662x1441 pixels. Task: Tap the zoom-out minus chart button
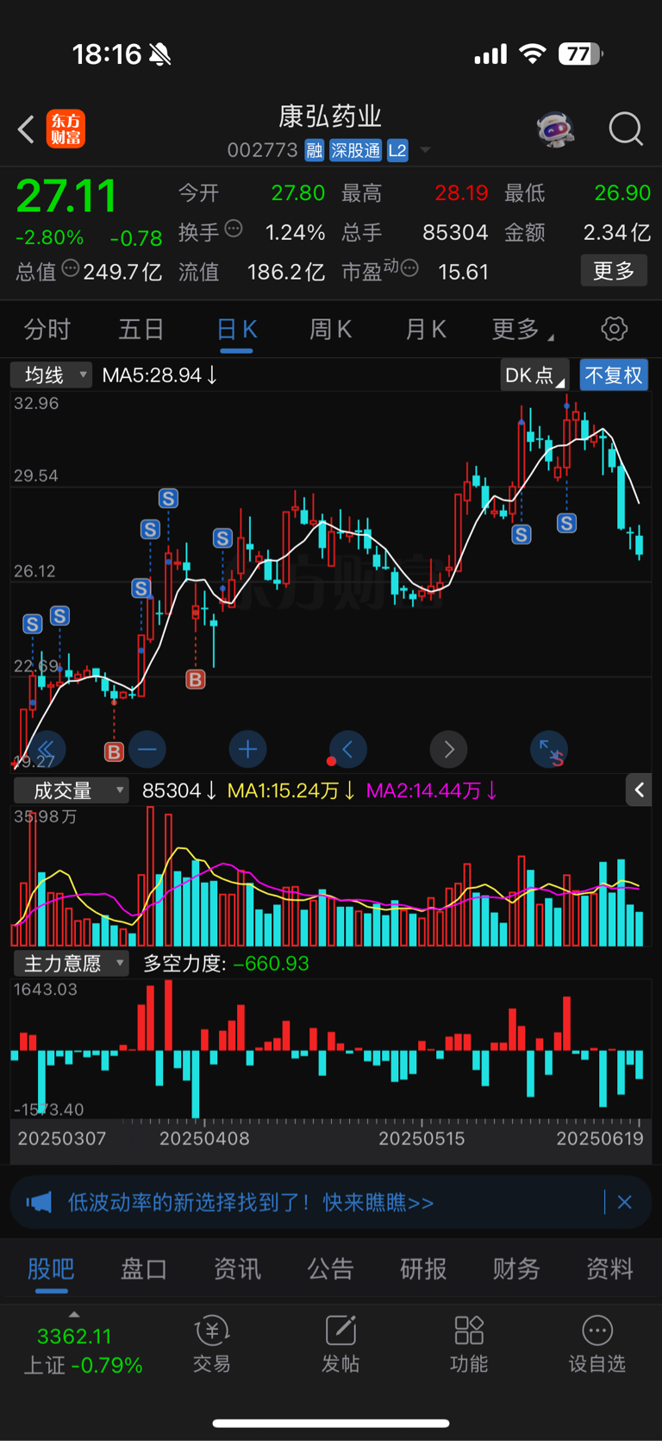[x=147, y=749]
